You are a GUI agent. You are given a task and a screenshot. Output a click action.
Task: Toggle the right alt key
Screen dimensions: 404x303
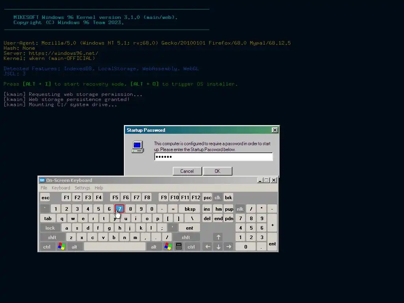153,247
